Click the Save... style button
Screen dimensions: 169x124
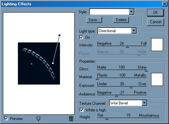coord(94,20)
